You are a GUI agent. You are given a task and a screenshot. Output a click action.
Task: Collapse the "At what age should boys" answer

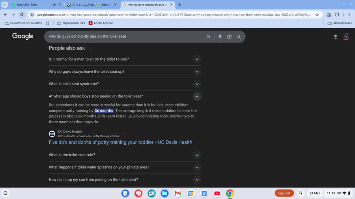(197, 96)
